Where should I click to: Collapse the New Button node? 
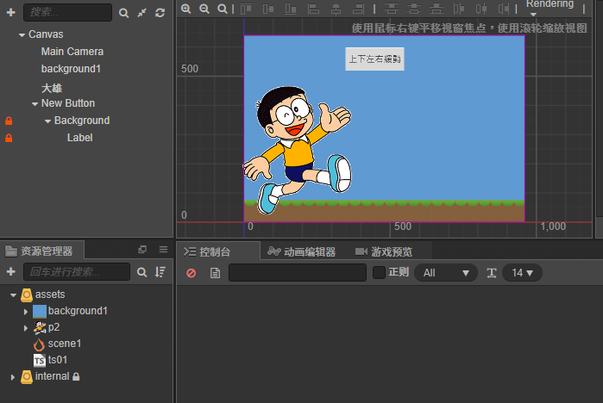point(35,103)
